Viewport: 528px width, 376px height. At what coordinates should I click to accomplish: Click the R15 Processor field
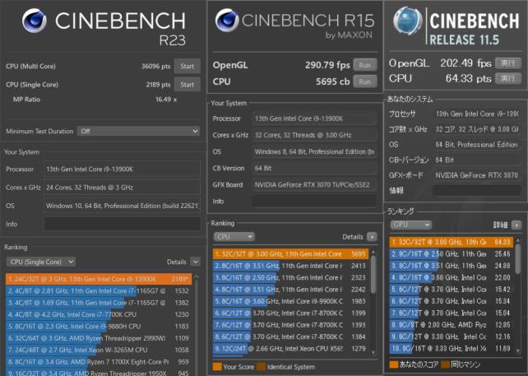(314, 118)
